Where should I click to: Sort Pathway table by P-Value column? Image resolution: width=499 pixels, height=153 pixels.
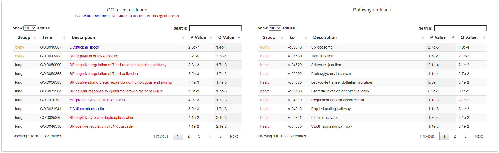441,38
